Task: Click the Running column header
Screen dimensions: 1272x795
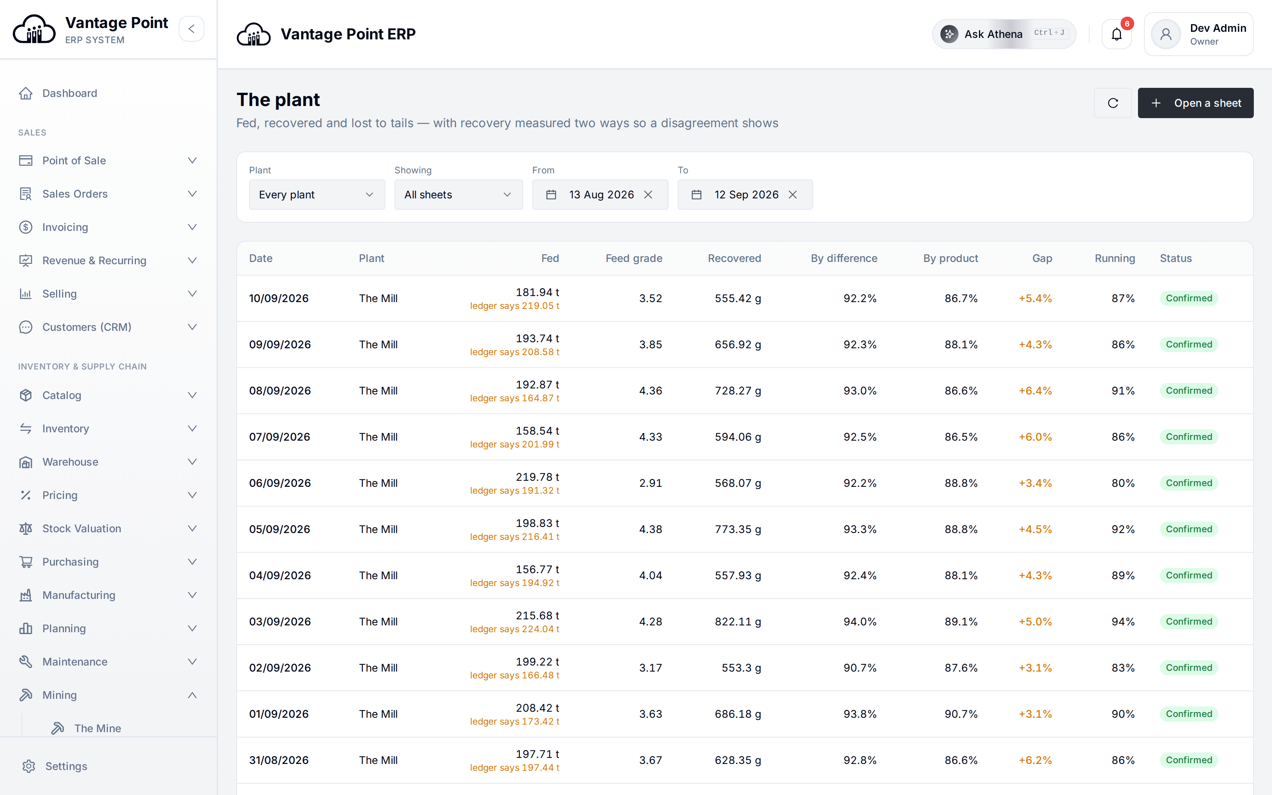Action: [x=1114, y=258]
